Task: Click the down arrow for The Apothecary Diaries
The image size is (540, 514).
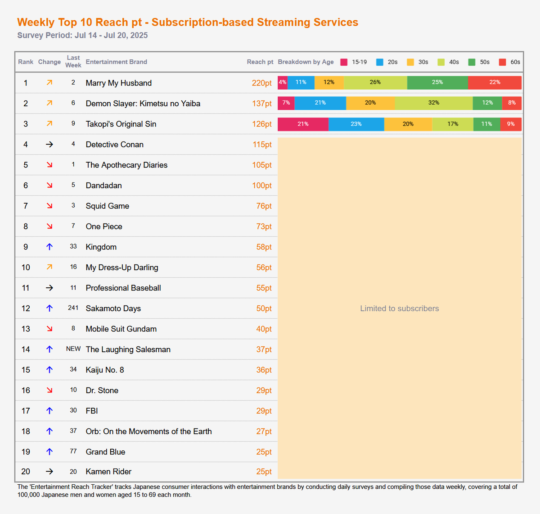Action: pos(49,165)
